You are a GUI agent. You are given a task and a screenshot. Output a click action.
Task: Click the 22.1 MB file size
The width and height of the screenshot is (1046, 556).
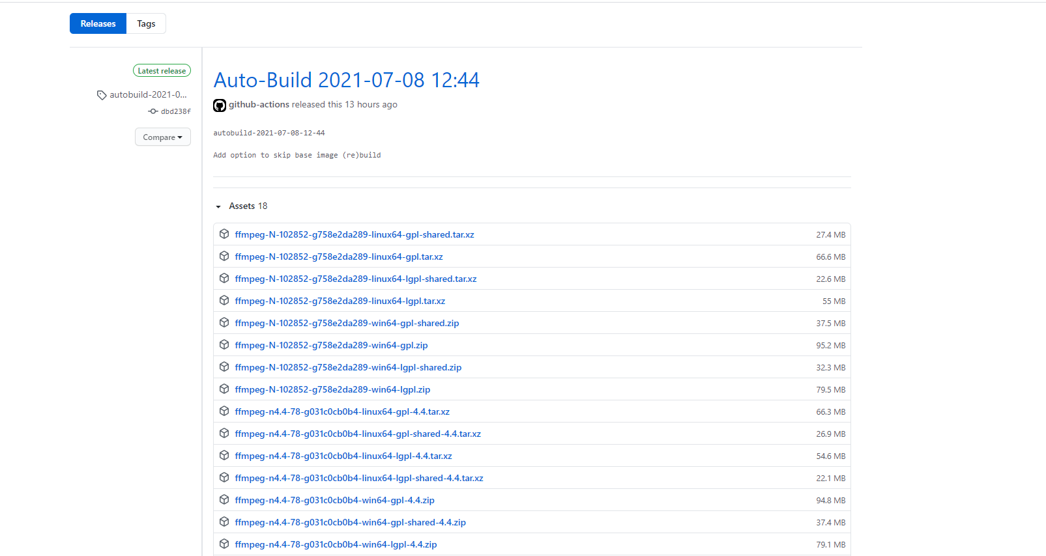point(831,479)
